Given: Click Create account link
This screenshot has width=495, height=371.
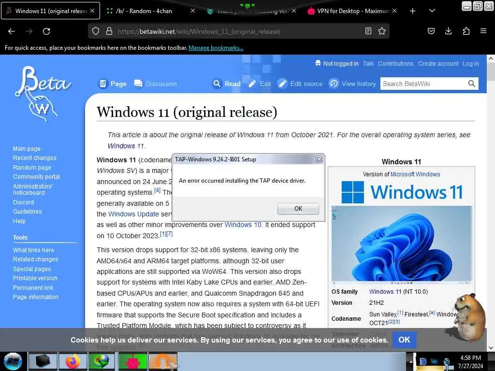Looking at the screenshot, I should [438, 63].
